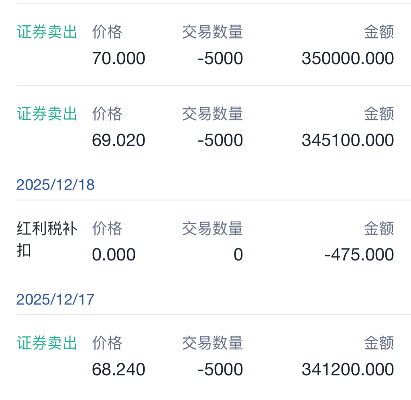Tap the -5000 quantity beside 68.240
The width and height of the screenshot is (411, 400).
(220, 370)
